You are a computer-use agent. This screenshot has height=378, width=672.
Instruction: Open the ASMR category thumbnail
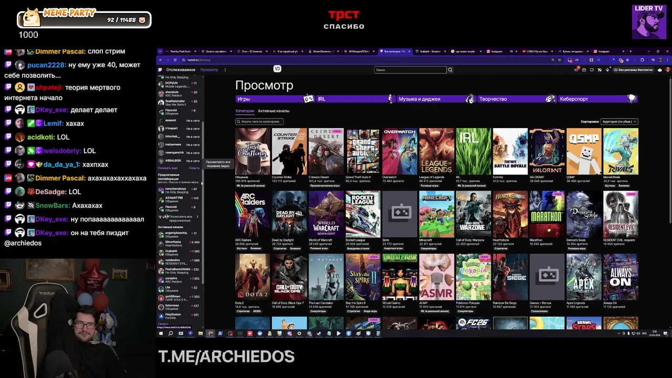click(436, 277)
